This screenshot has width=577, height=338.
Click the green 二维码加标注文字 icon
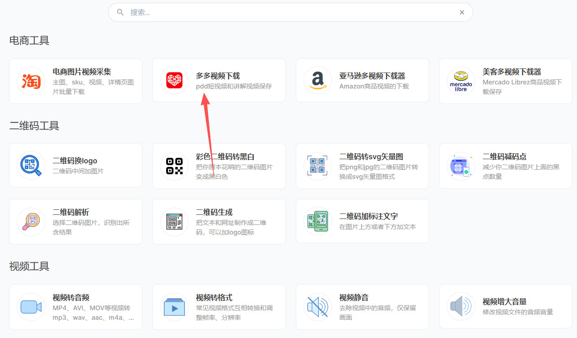318,221
